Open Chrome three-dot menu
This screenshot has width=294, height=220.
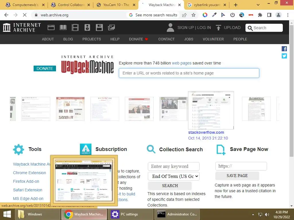(288, 15)
